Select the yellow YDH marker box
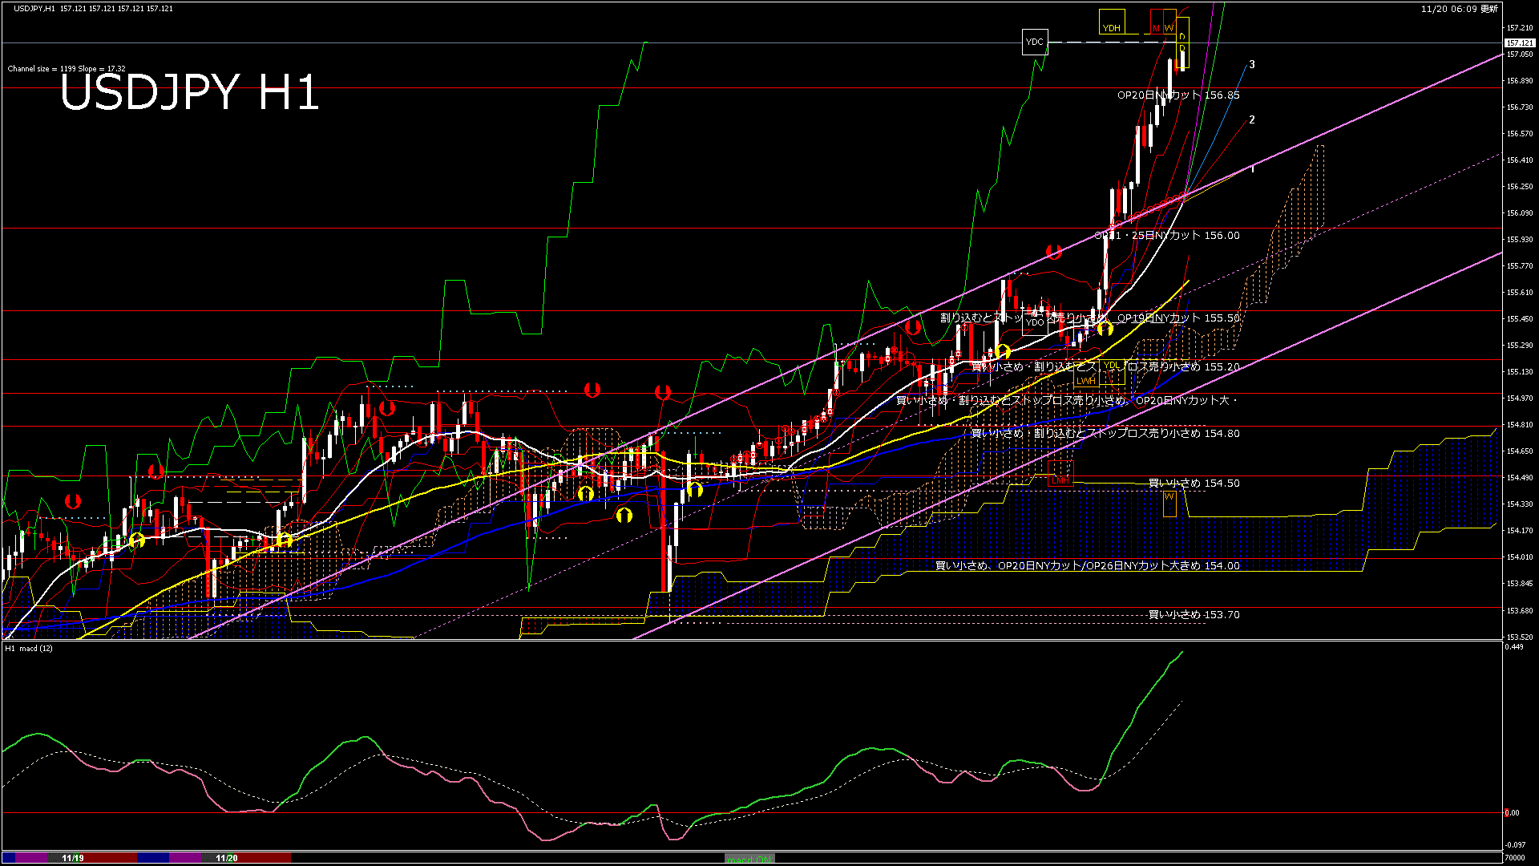The width and height of the screenshot is (1539, 866). point(1111,22)
